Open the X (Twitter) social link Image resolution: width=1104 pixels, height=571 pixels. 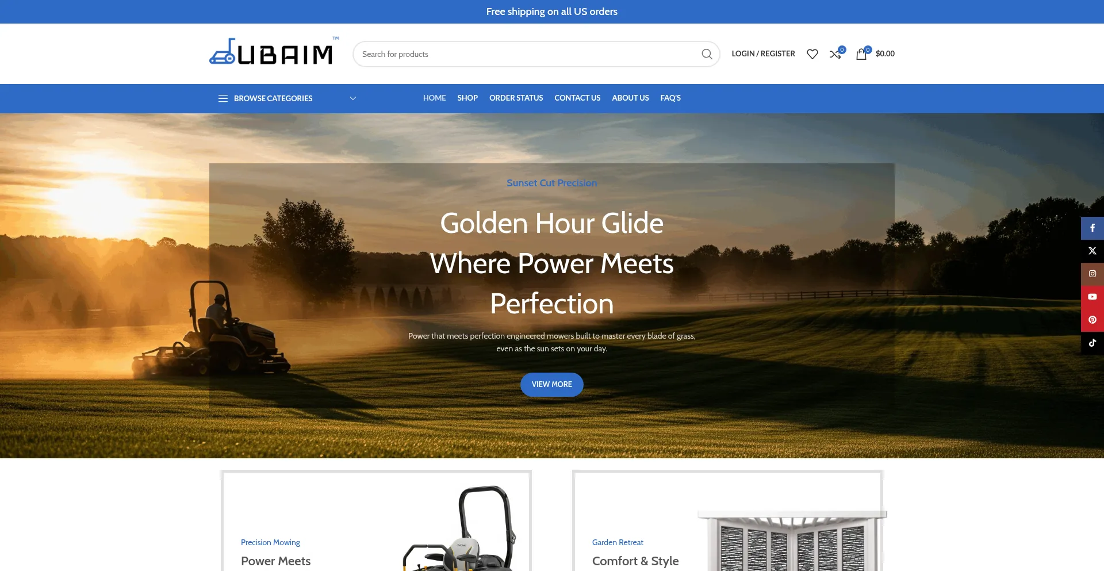(1092, 251)
